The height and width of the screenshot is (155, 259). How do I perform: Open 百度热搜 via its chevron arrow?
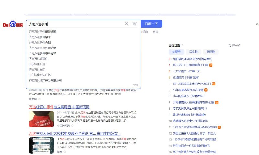pos(182,45)
